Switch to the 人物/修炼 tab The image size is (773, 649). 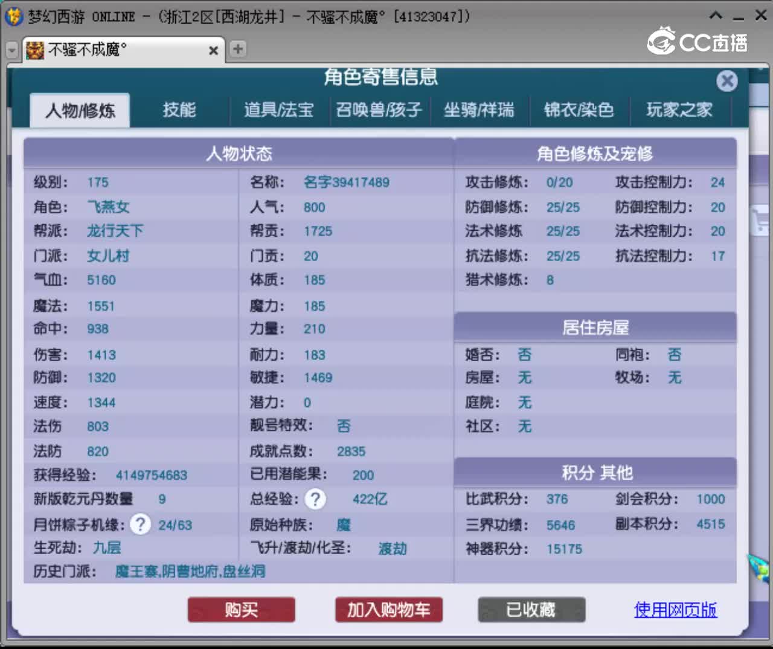pos(80,110)
